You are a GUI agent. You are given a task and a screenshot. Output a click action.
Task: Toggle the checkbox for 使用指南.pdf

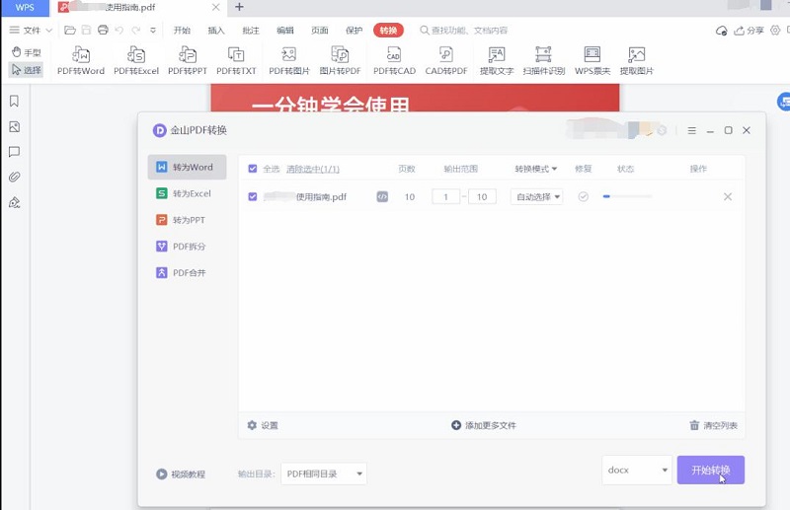tap(253, 196)
